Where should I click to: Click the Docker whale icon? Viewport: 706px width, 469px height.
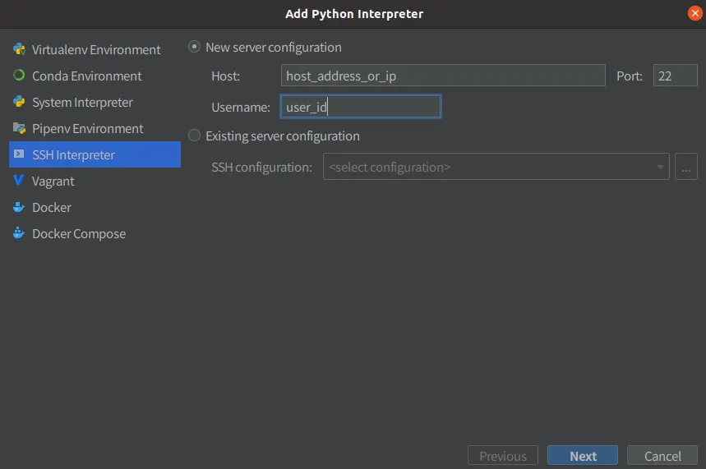tap(18, 207)
